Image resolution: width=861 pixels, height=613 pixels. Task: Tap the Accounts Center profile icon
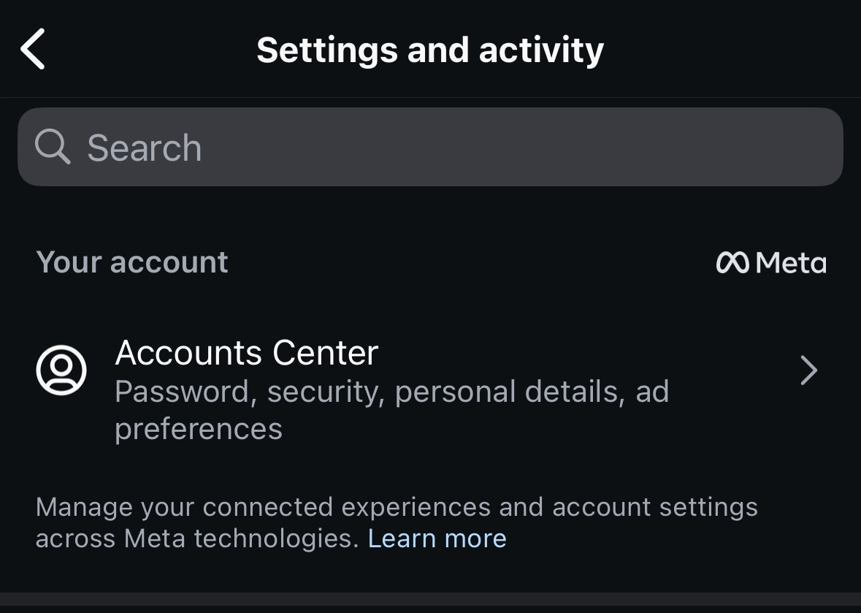pyautogui.click(x=61, y=370)
